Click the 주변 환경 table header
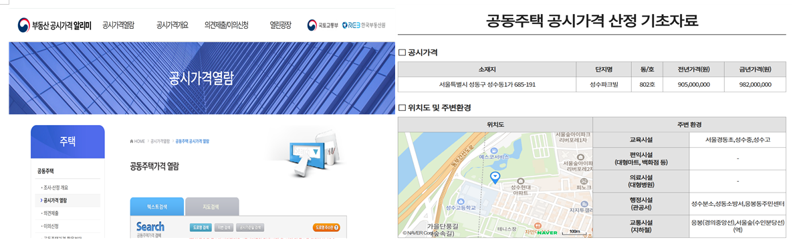The image size is (799, 252). [x=689, y=124]
